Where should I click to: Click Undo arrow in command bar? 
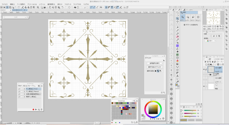pos(62,7)
